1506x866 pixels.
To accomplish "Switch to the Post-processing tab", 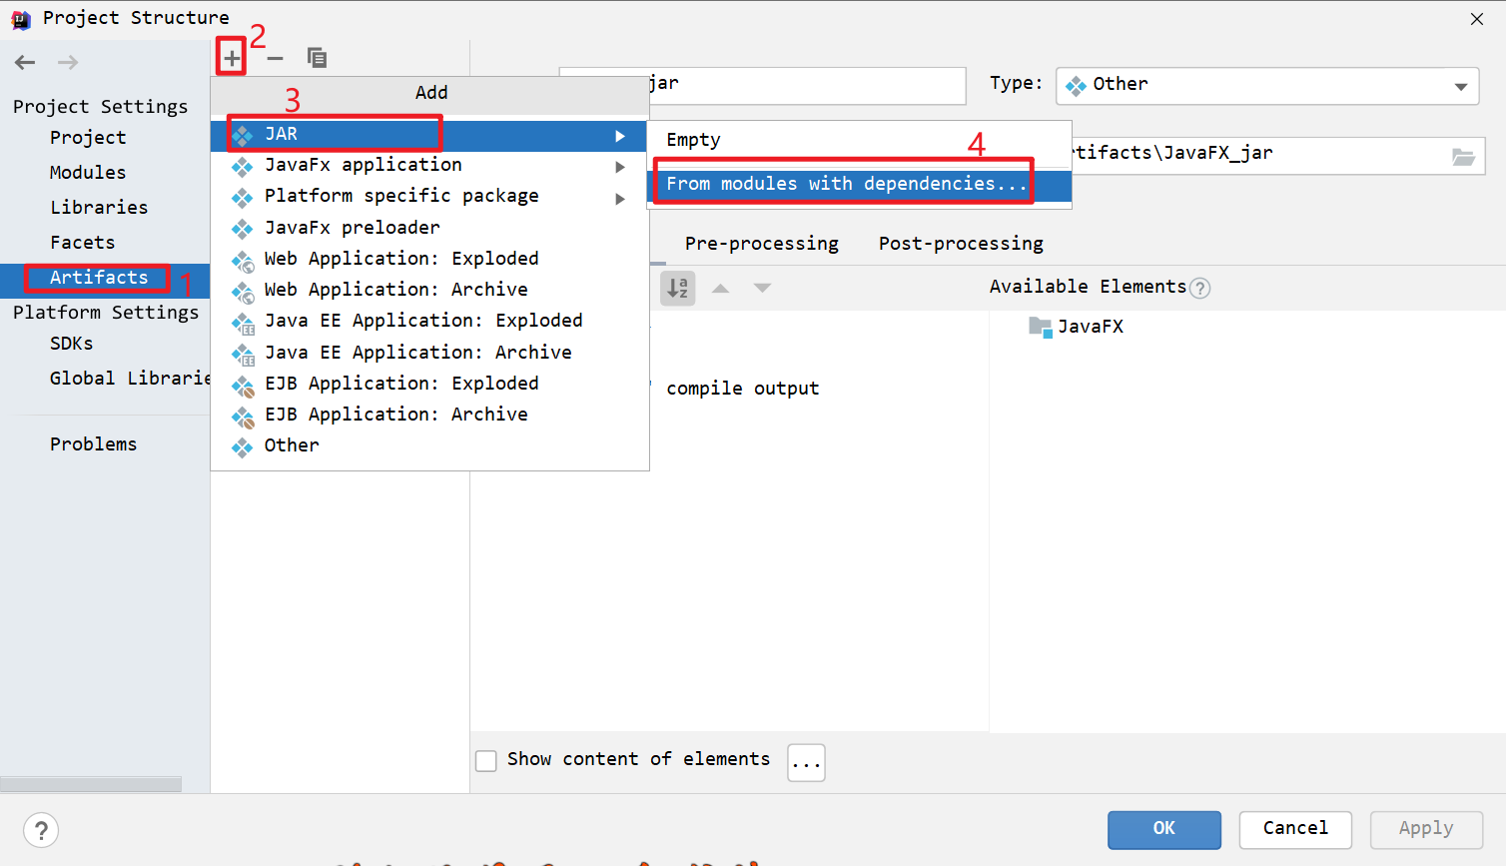I will (961, 244).
